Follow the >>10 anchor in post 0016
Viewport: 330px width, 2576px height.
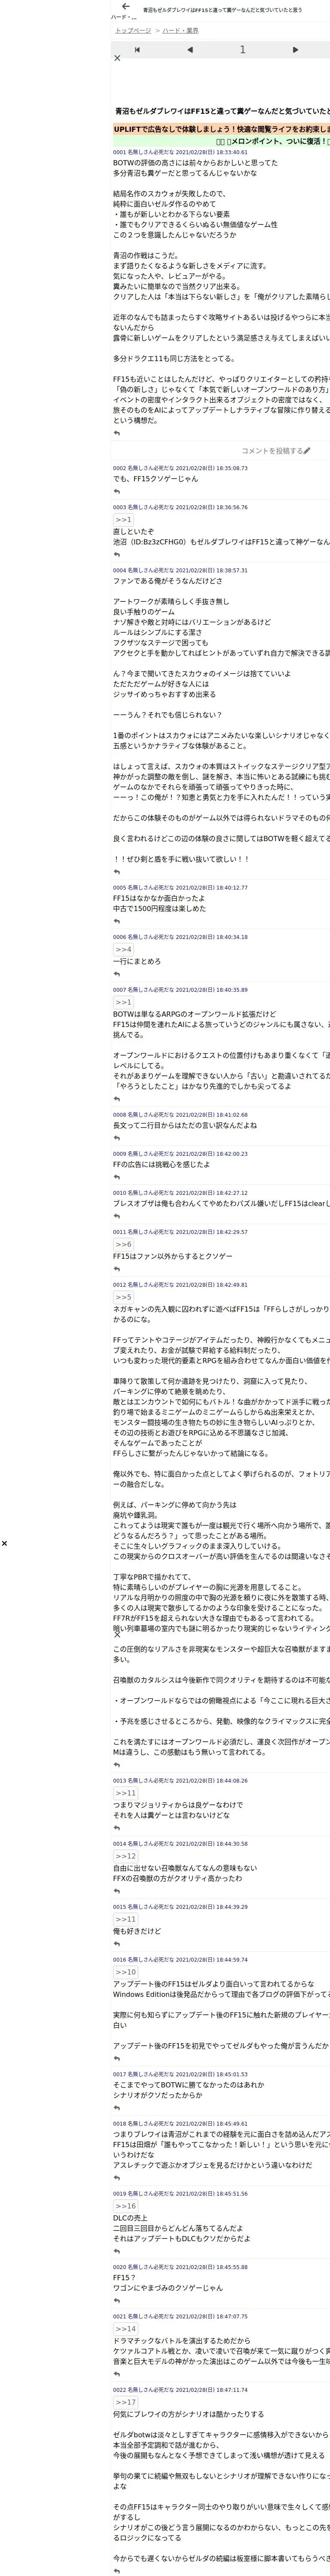(x=125, y=1972)
